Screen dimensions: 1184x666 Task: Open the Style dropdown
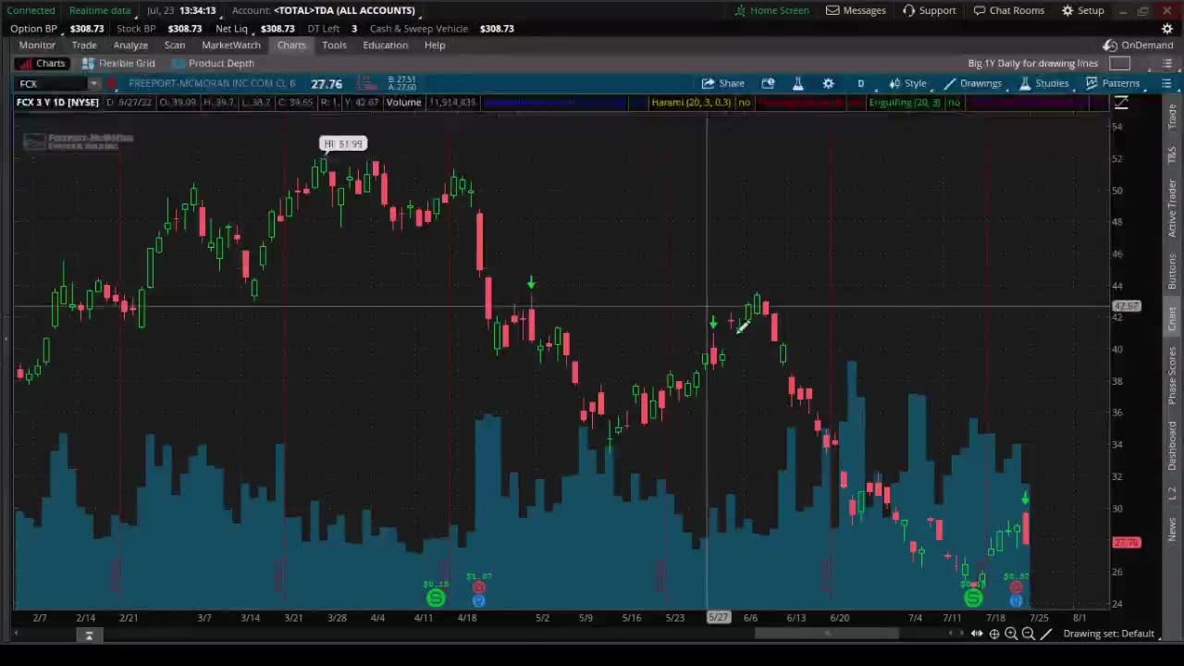point(907,83)
